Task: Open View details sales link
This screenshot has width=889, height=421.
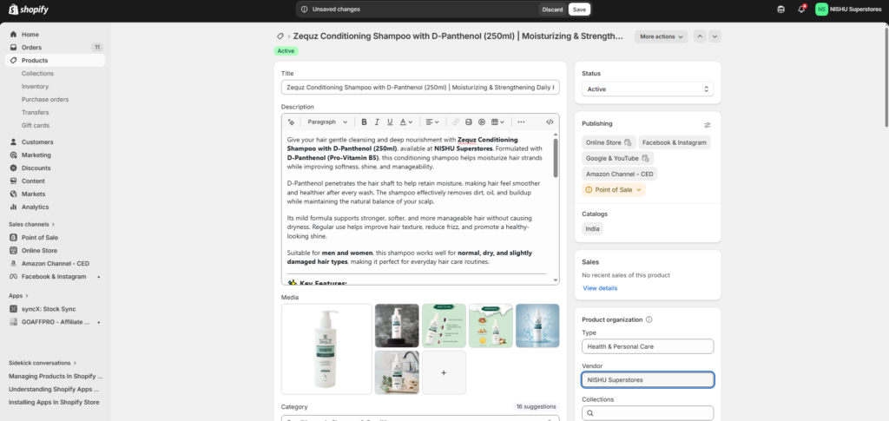Action: coord(600,288)
